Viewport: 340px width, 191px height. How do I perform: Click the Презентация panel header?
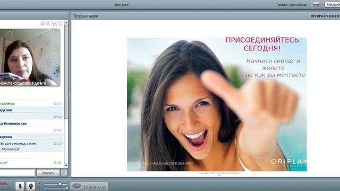tap(86, 16)
